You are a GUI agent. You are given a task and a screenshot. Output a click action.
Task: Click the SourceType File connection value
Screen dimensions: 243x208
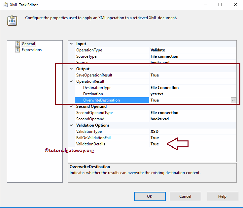click(x=164, y=56)
